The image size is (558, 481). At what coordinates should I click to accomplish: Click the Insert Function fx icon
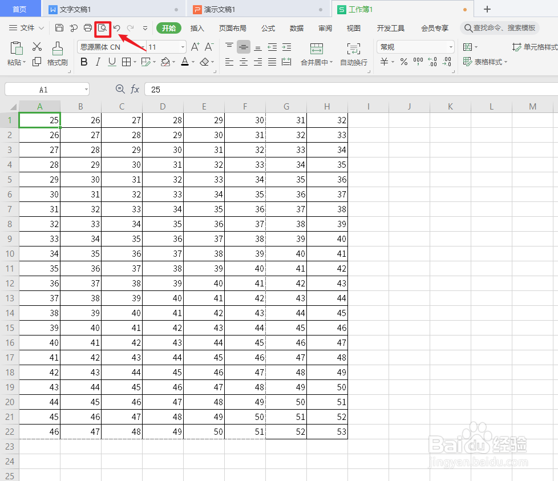pos(135,90)
